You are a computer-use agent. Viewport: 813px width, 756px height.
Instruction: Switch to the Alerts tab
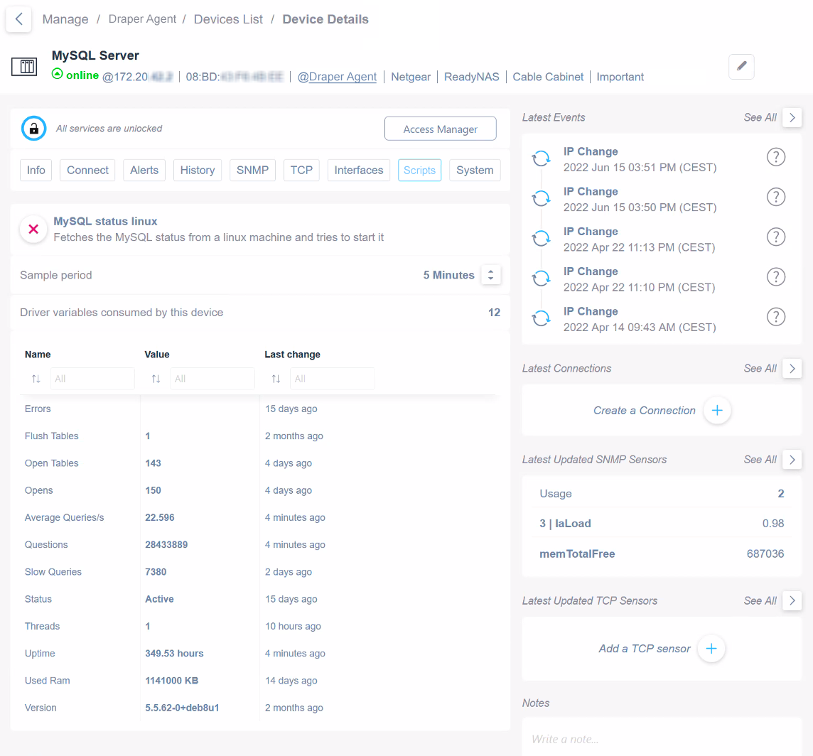(x=144, y=170)
